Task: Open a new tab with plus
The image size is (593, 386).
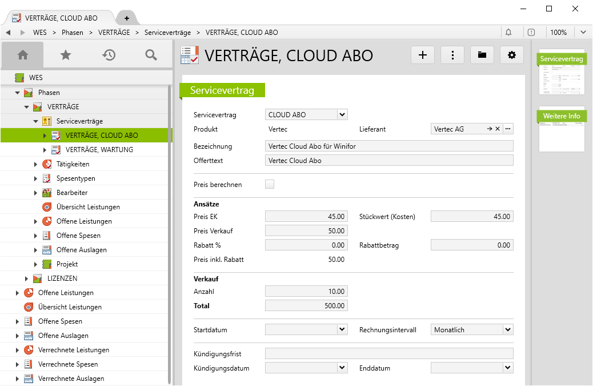Action: tap(126, 18)
